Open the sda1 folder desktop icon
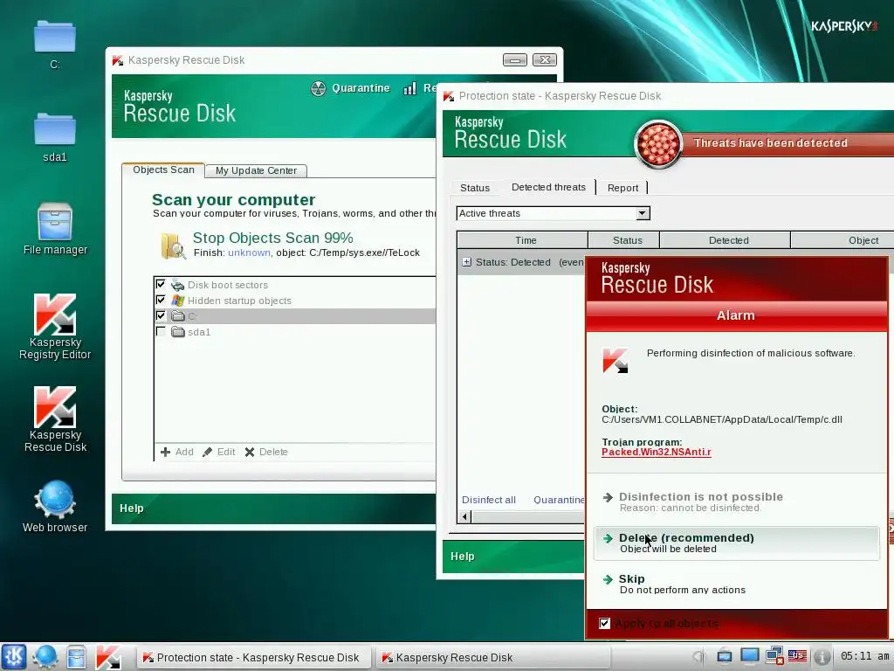The height and width of the screenshot is (671, 894). (x=55, y=137)
